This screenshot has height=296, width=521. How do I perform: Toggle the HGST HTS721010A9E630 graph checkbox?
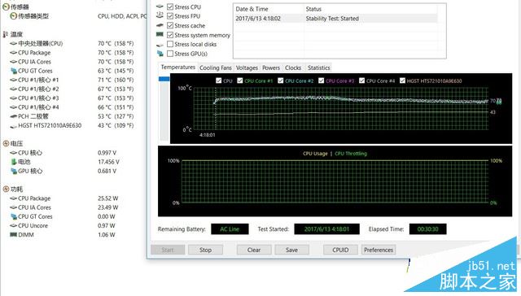pyautogui.click(x=402, y=81)
